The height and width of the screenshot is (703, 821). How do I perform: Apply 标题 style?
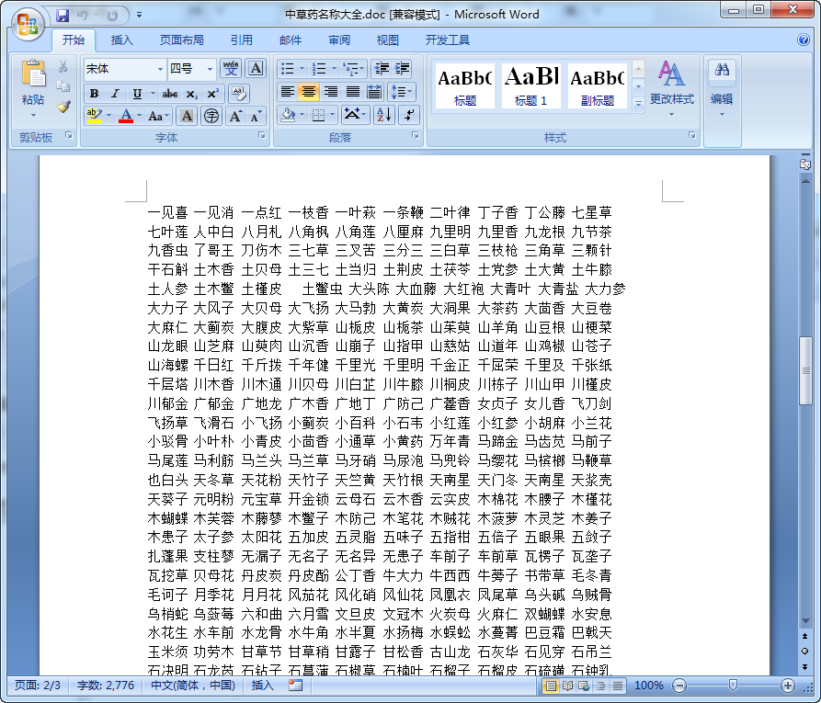coord(465,85)
